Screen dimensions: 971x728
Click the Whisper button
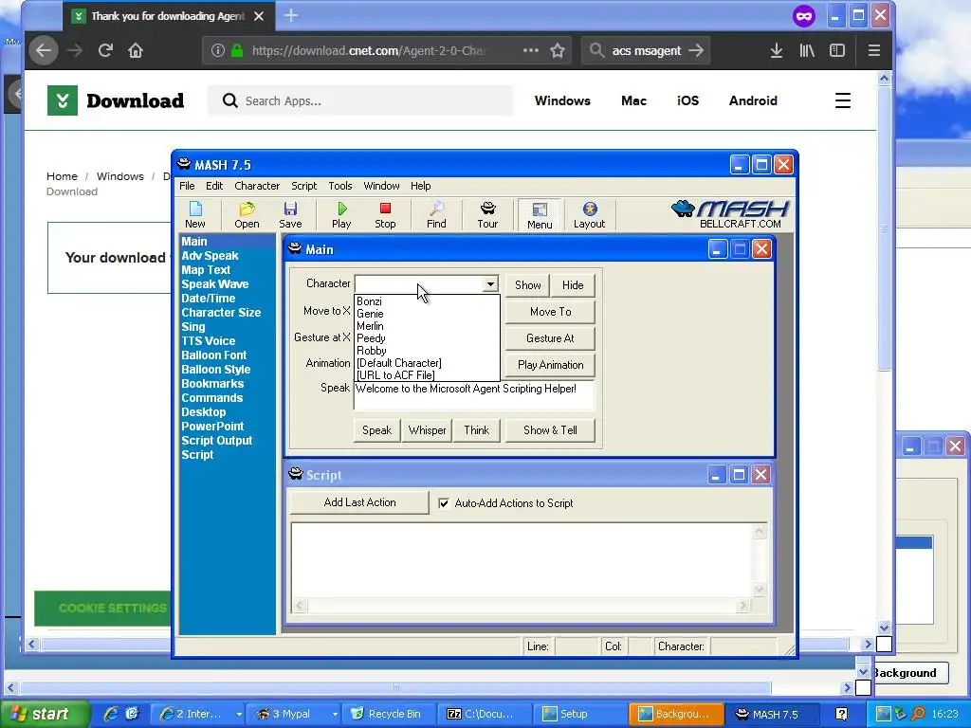click(x=427, y=430)
